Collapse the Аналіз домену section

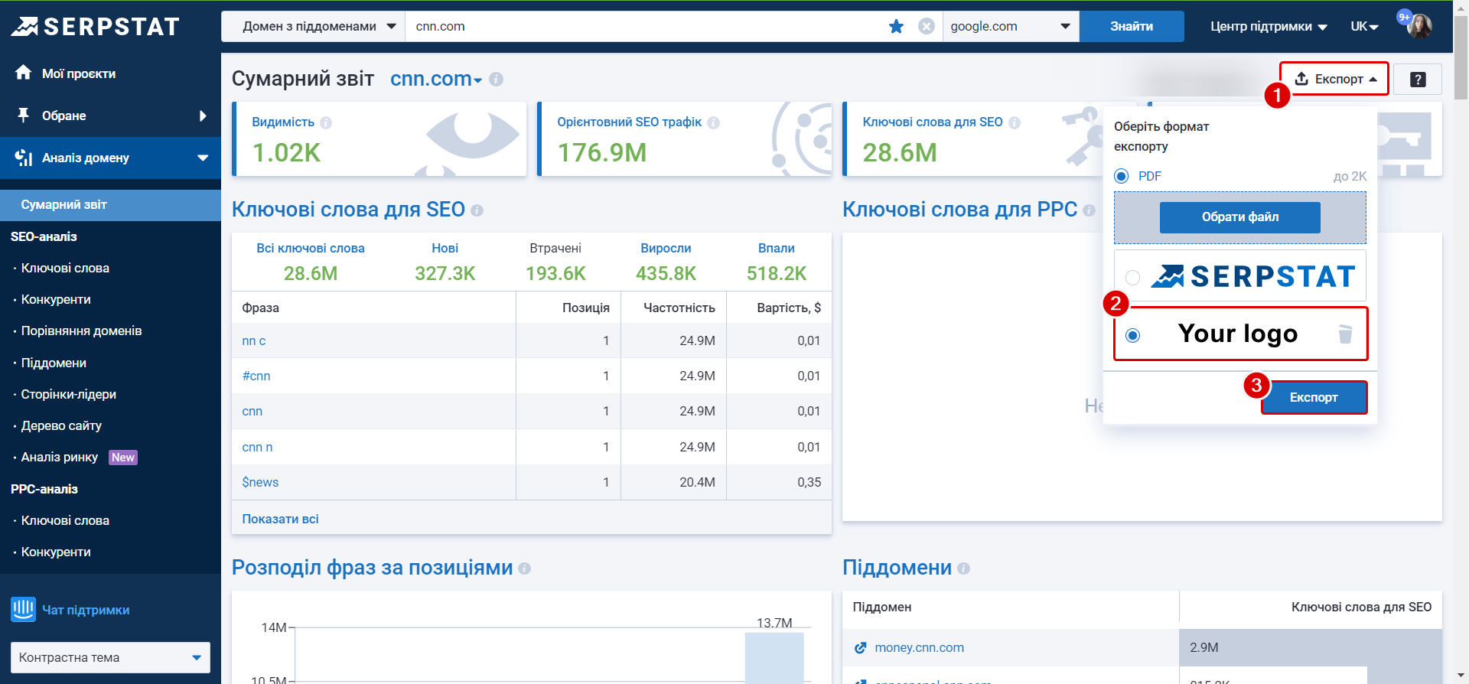point(203,158)
